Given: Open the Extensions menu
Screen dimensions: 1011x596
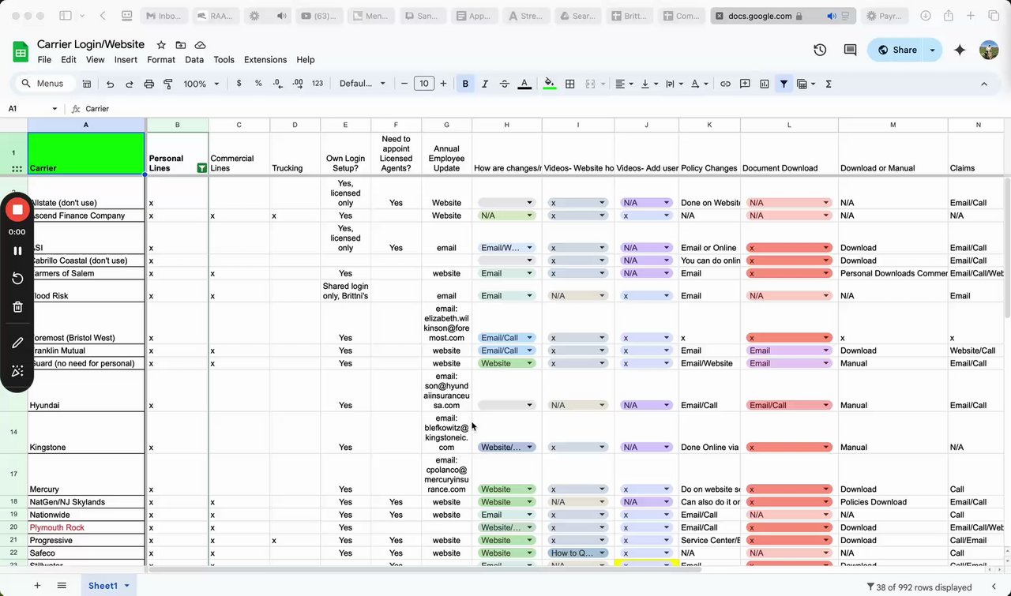Looking at the screenshot, I should pos(265,59).
